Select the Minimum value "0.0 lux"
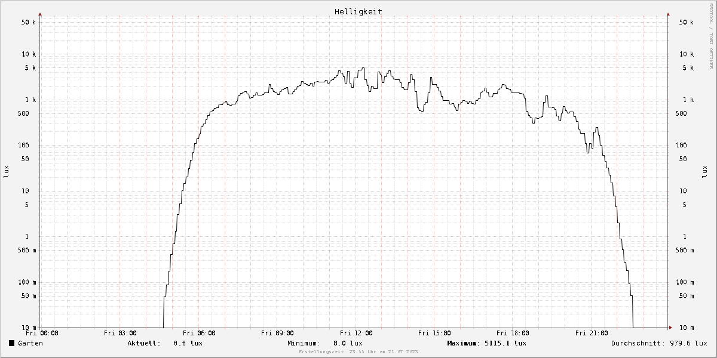 tap(348, 343)
